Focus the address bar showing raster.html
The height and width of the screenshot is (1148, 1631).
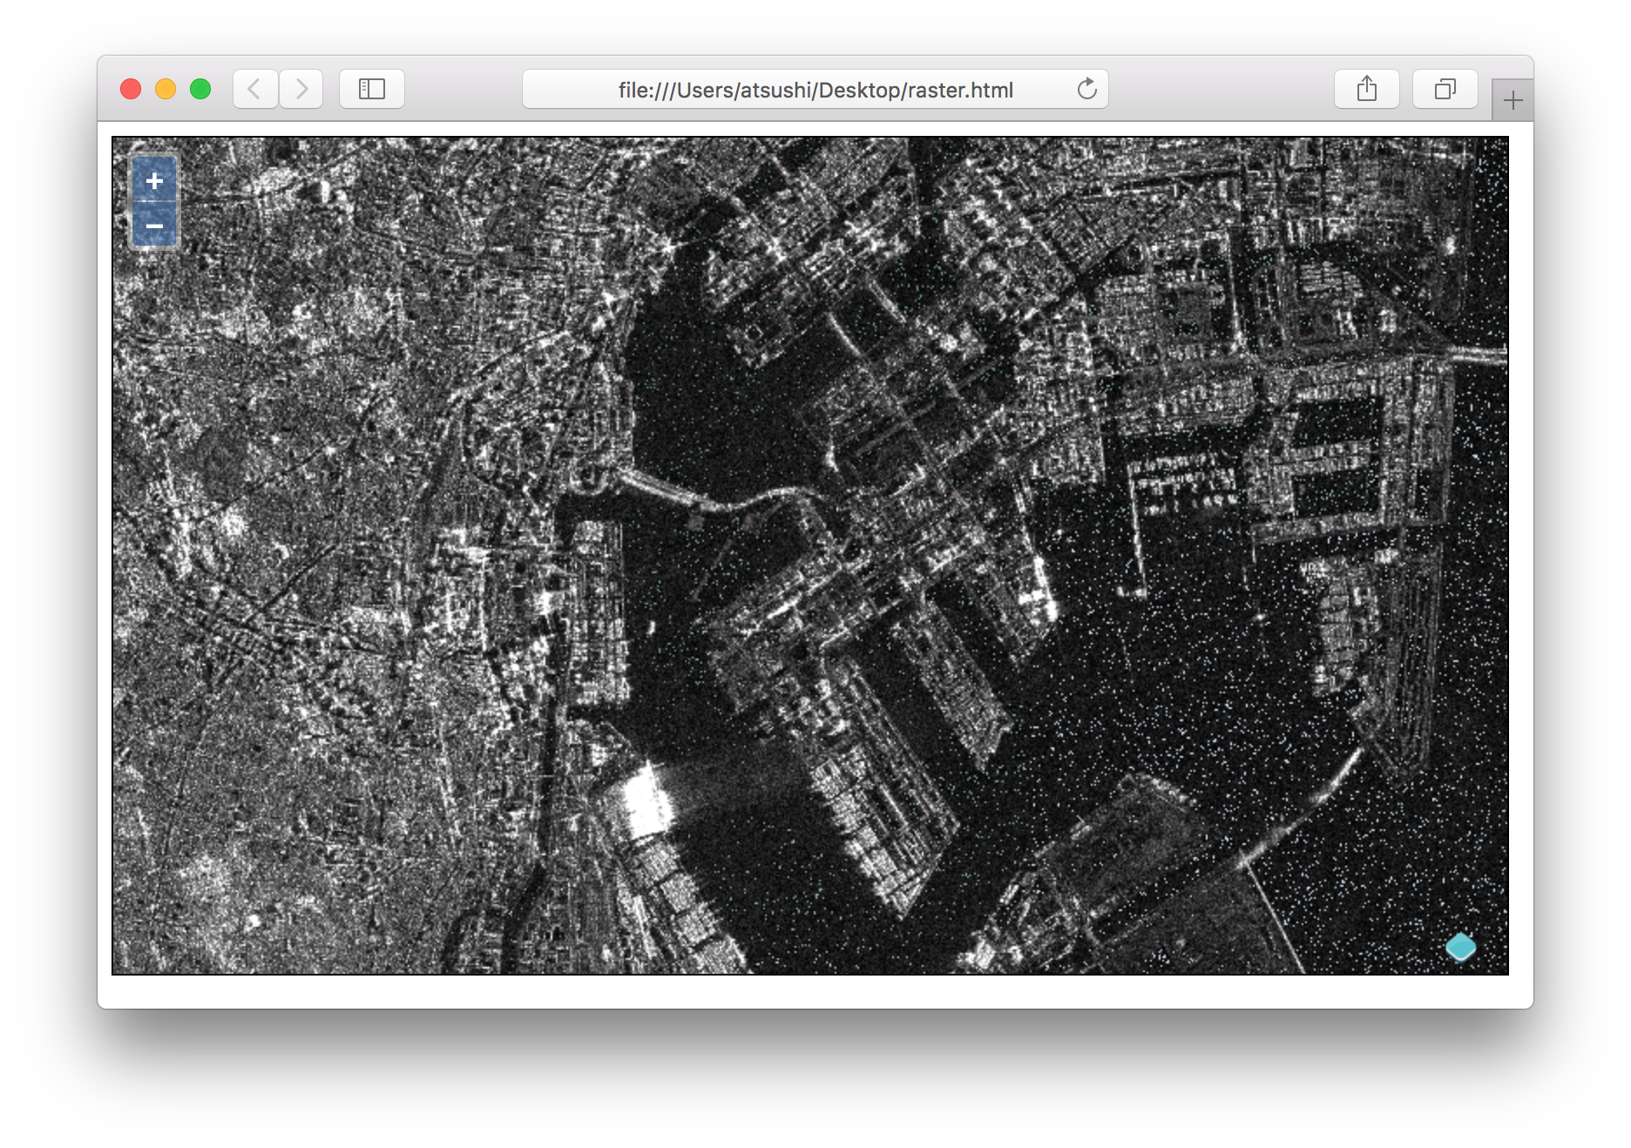pyautogui.click(x=815, y=90)
